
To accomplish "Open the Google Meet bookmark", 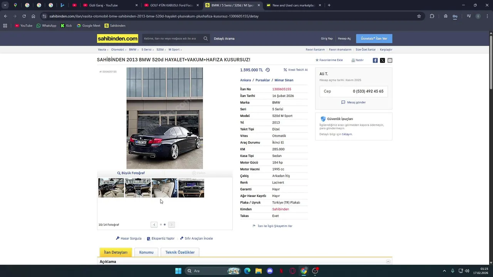I will pyautogui.click(x=89, y=26).
